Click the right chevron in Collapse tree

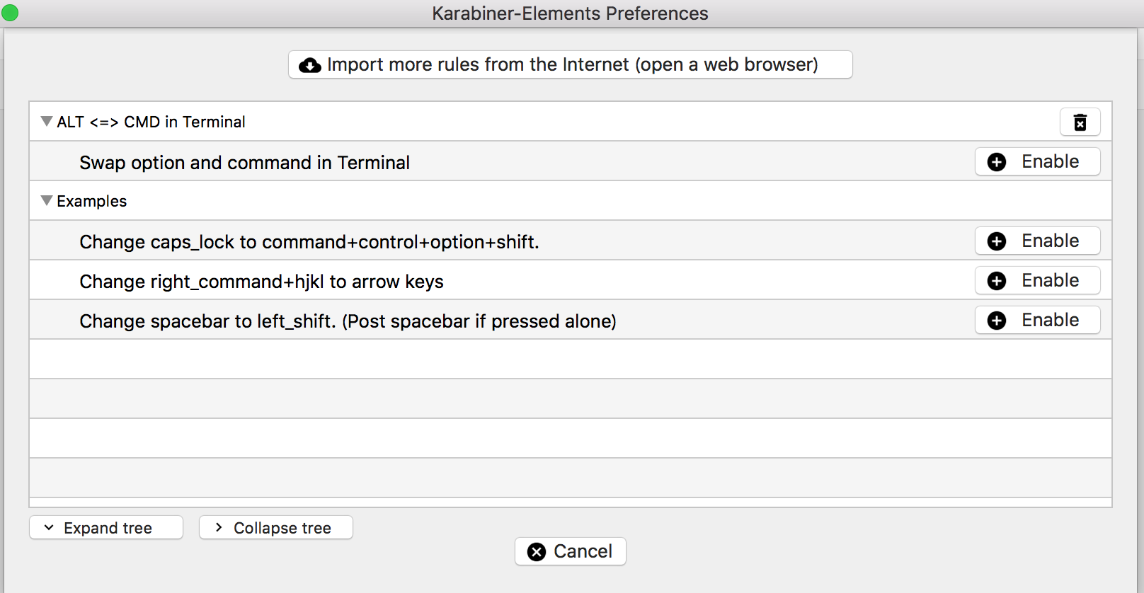click(218, 527)
